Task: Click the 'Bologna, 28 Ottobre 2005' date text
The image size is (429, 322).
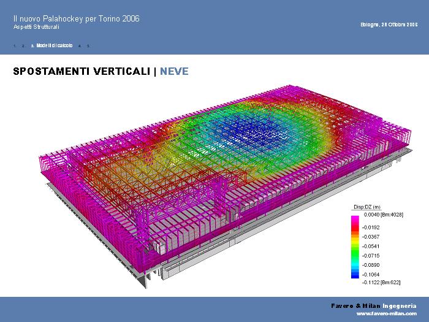Action: (389, 25)
